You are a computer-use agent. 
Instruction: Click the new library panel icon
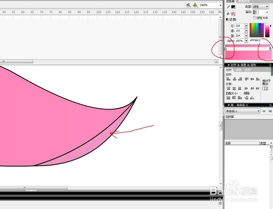[270, 111]
